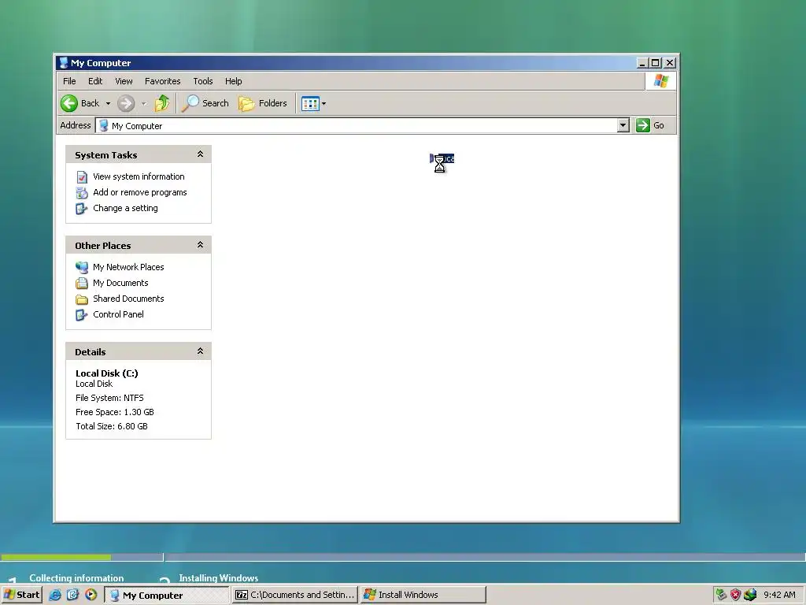
Task: Open the Control Panel link
Action: pyautogui.click(x=118, y=314)
